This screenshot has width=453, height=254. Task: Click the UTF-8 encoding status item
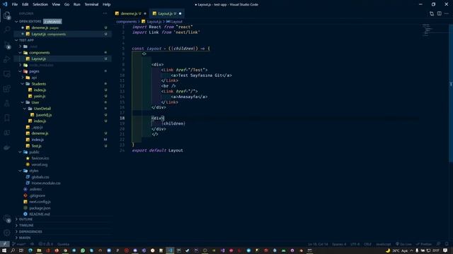coord(355,244)
